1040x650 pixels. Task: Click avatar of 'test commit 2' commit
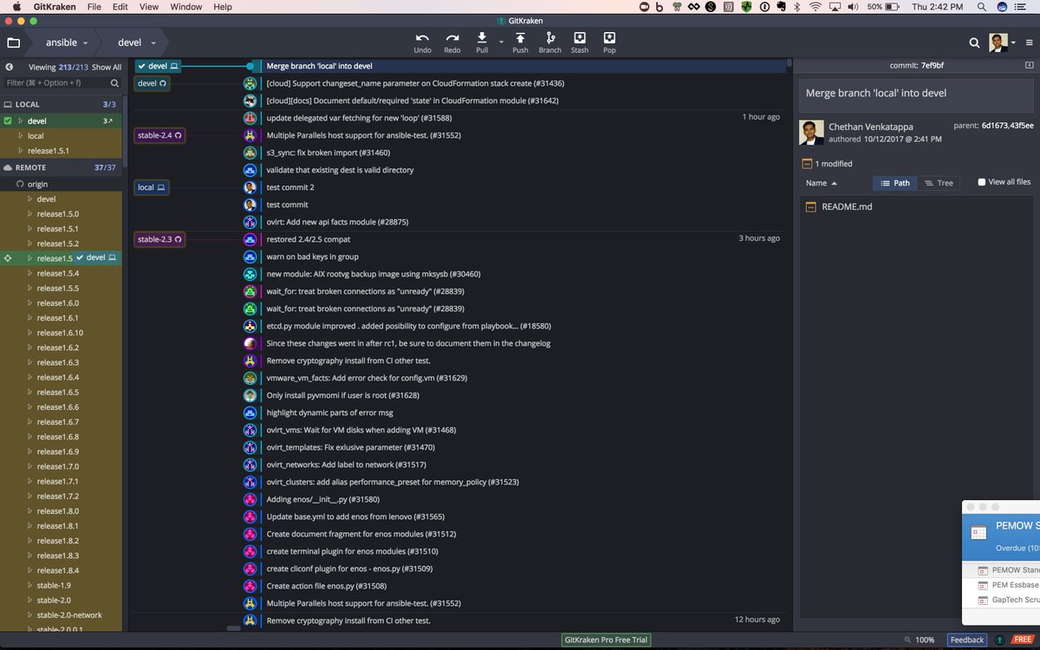point(250,187)
